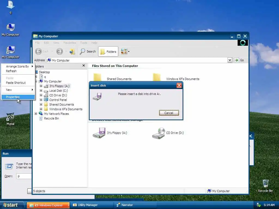
Task: Open the File menu
Action: point(37,43)
